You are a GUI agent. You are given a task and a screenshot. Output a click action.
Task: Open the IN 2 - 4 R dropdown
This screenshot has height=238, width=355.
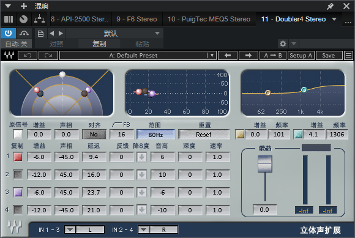click(x=158, y=230)
